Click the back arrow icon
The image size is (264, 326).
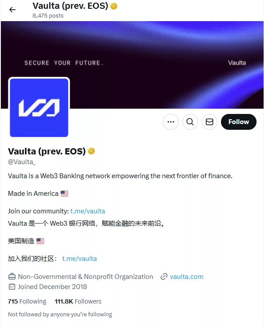point(12,10)
